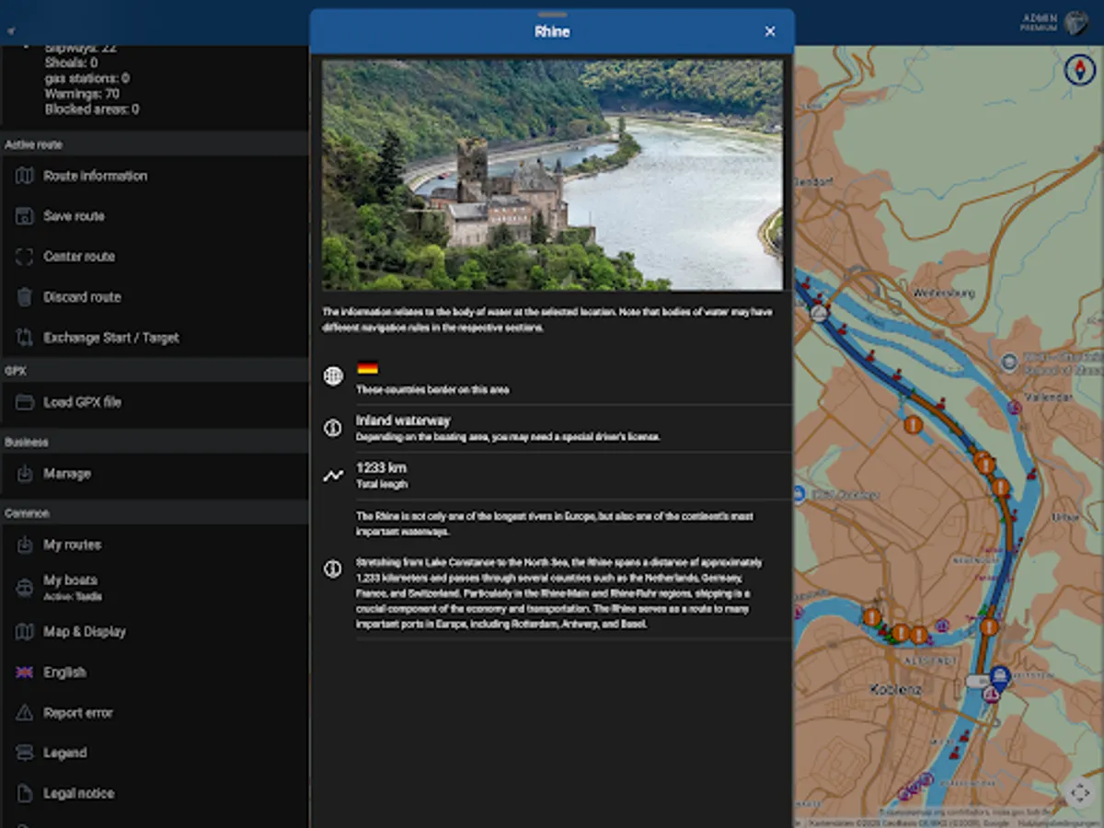Click the globe icon beside the German flag

coord(332,374)
